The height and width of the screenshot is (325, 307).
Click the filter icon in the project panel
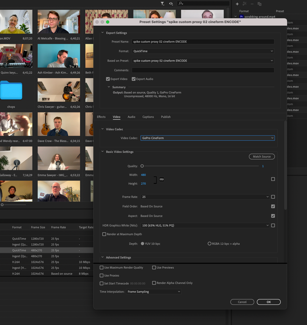[162, 4]
